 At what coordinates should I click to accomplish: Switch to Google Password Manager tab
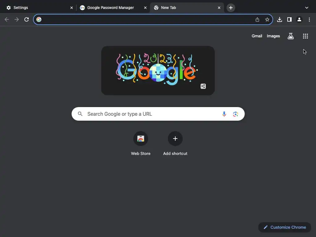[113, 8]
